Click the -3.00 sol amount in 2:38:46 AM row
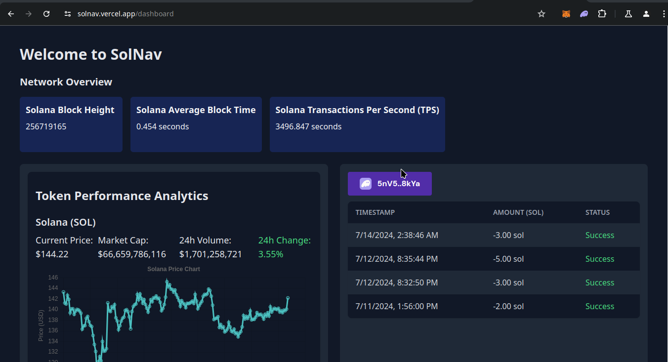668x362 pixels. click(x=508, y=235)
